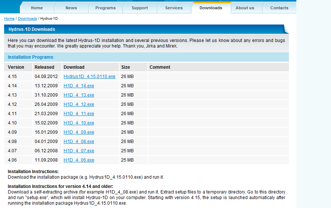Go to the Support tab

pyautogui.click(x=140, y=8)
